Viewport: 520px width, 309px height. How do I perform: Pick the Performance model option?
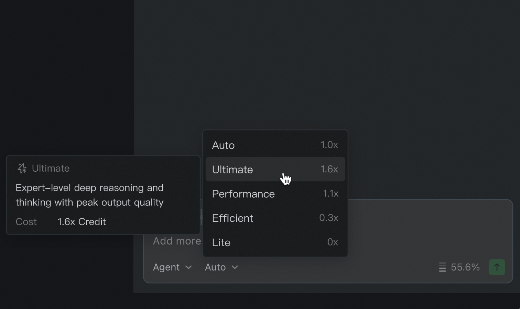[x=275, y=194]
